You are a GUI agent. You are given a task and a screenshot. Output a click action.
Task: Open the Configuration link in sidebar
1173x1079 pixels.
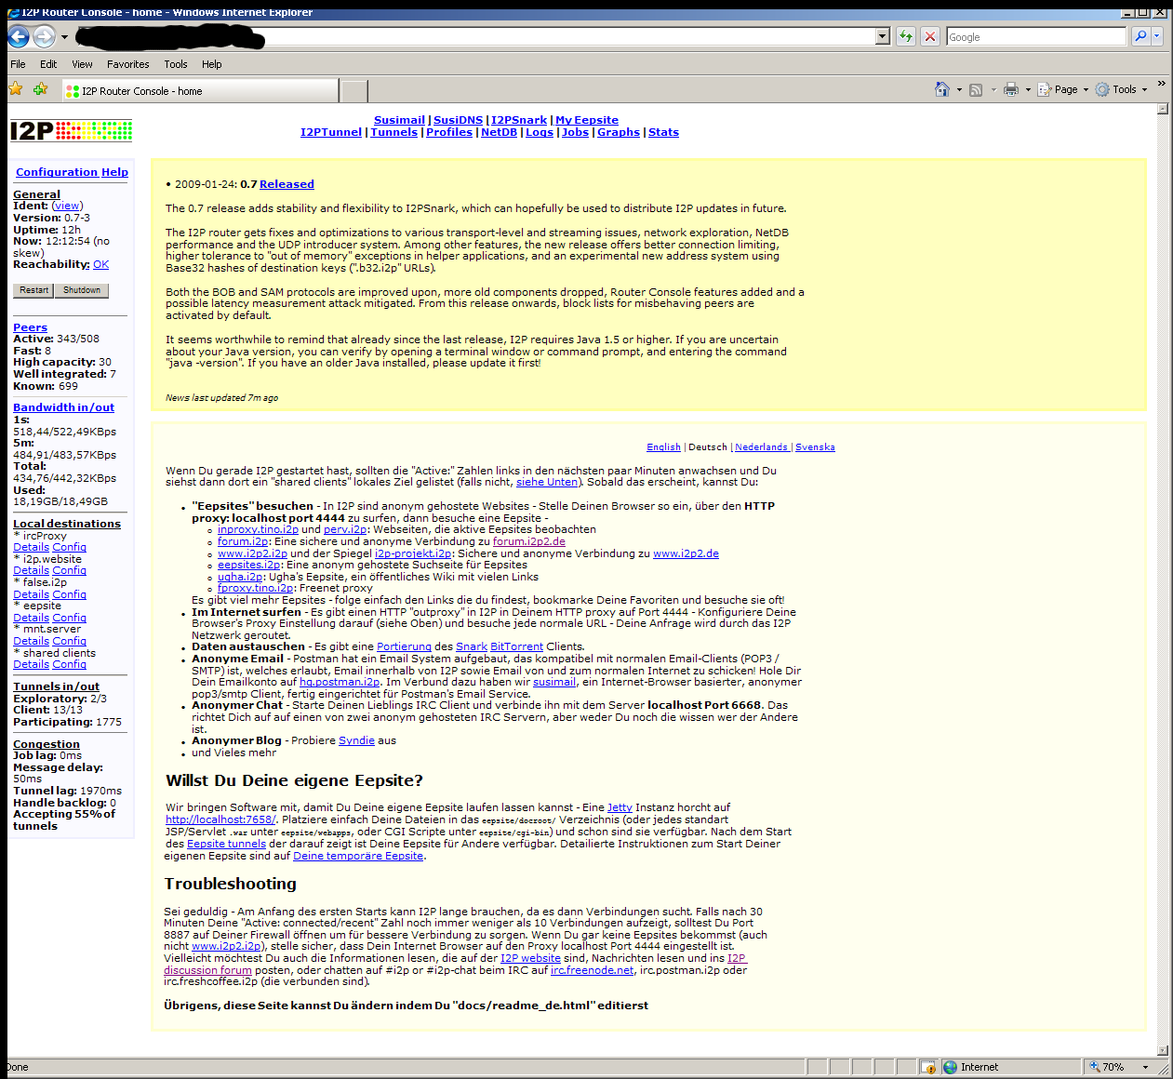point(57,172)
